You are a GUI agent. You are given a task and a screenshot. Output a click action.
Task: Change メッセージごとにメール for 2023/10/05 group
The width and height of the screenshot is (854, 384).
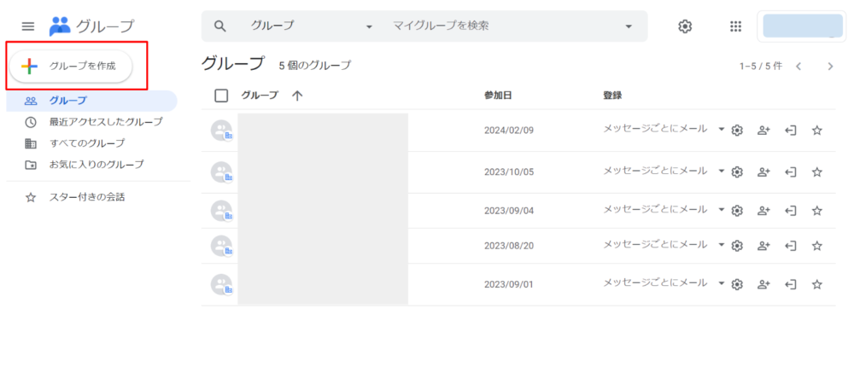point(664,171)
